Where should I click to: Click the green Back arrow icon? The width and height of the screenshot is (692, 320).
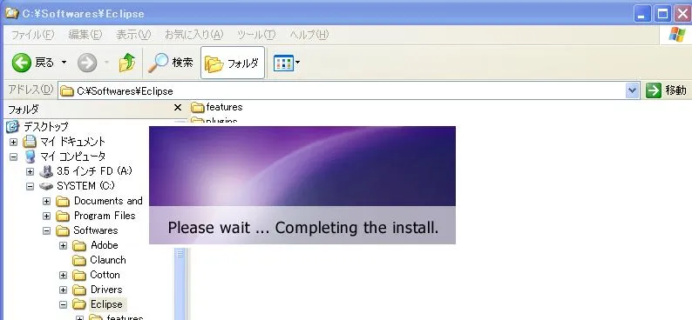coord(21,63)
